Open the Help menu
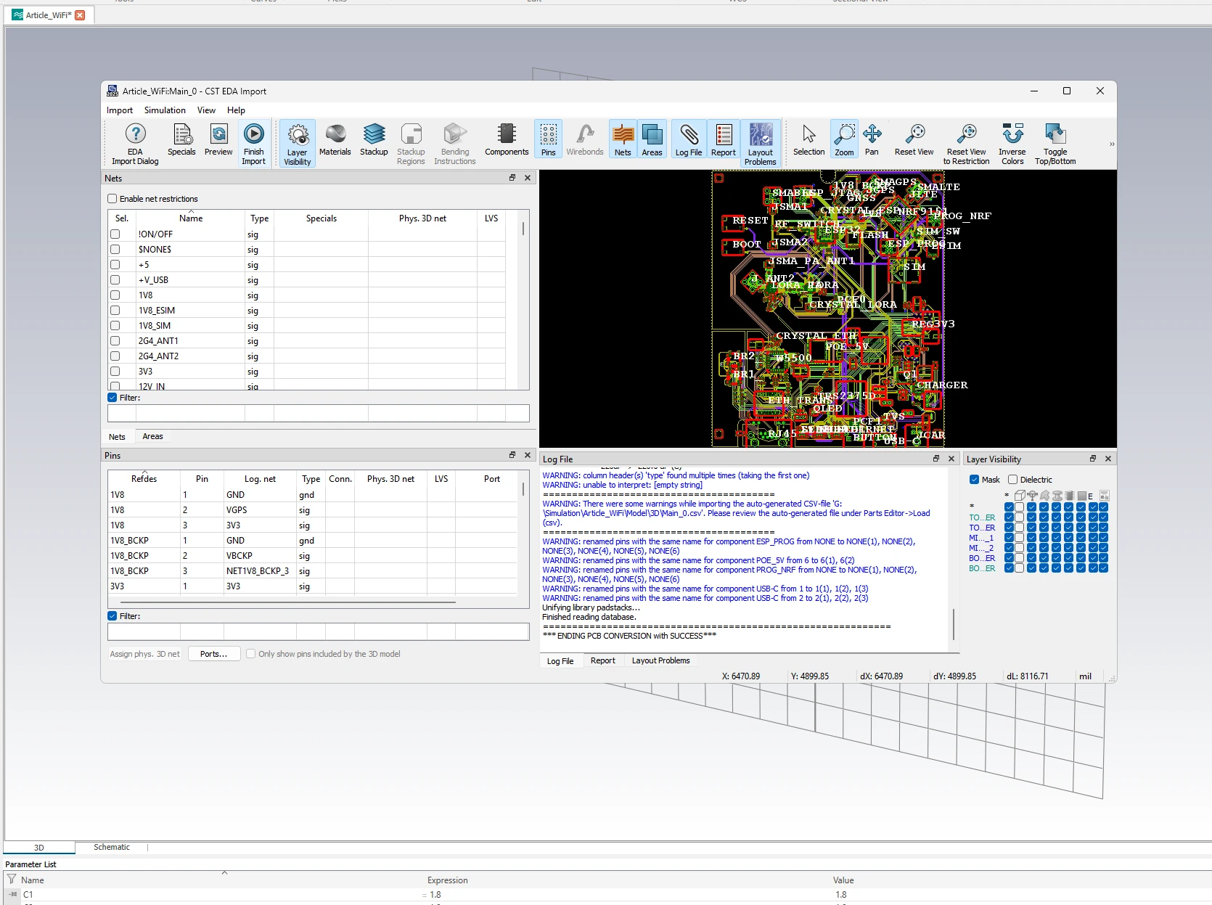1212x905 pixels. tap(236, 110)
